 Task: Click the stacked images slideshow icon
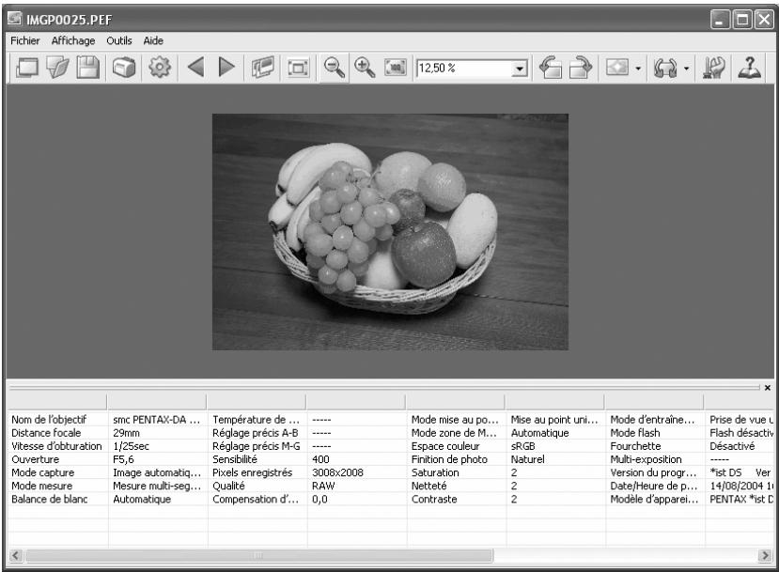point(262,67)
